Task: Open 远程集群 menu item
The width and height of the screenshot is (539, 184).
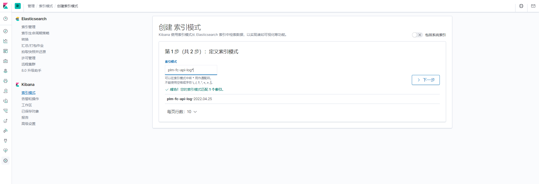Action: click(x=28, y=64)
